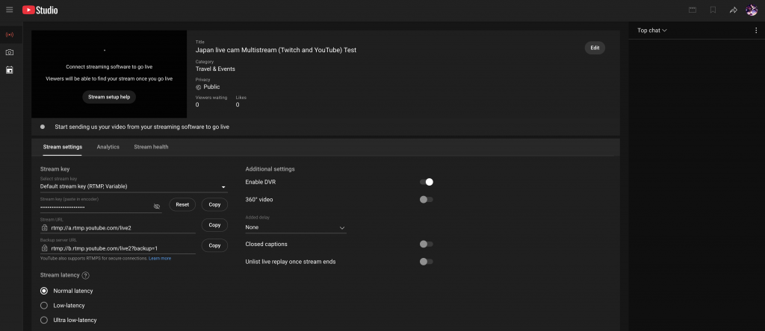Switch to the Stream health tab
Viewport: 765px width, 331px height.
151,147
